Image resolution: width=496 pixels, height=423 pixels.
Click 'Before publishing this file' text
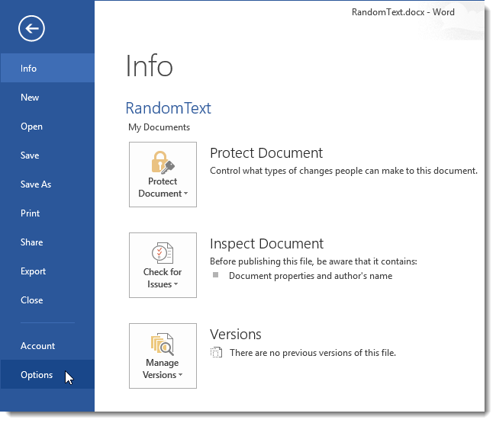pyautogui.click(x=314, y=261)
